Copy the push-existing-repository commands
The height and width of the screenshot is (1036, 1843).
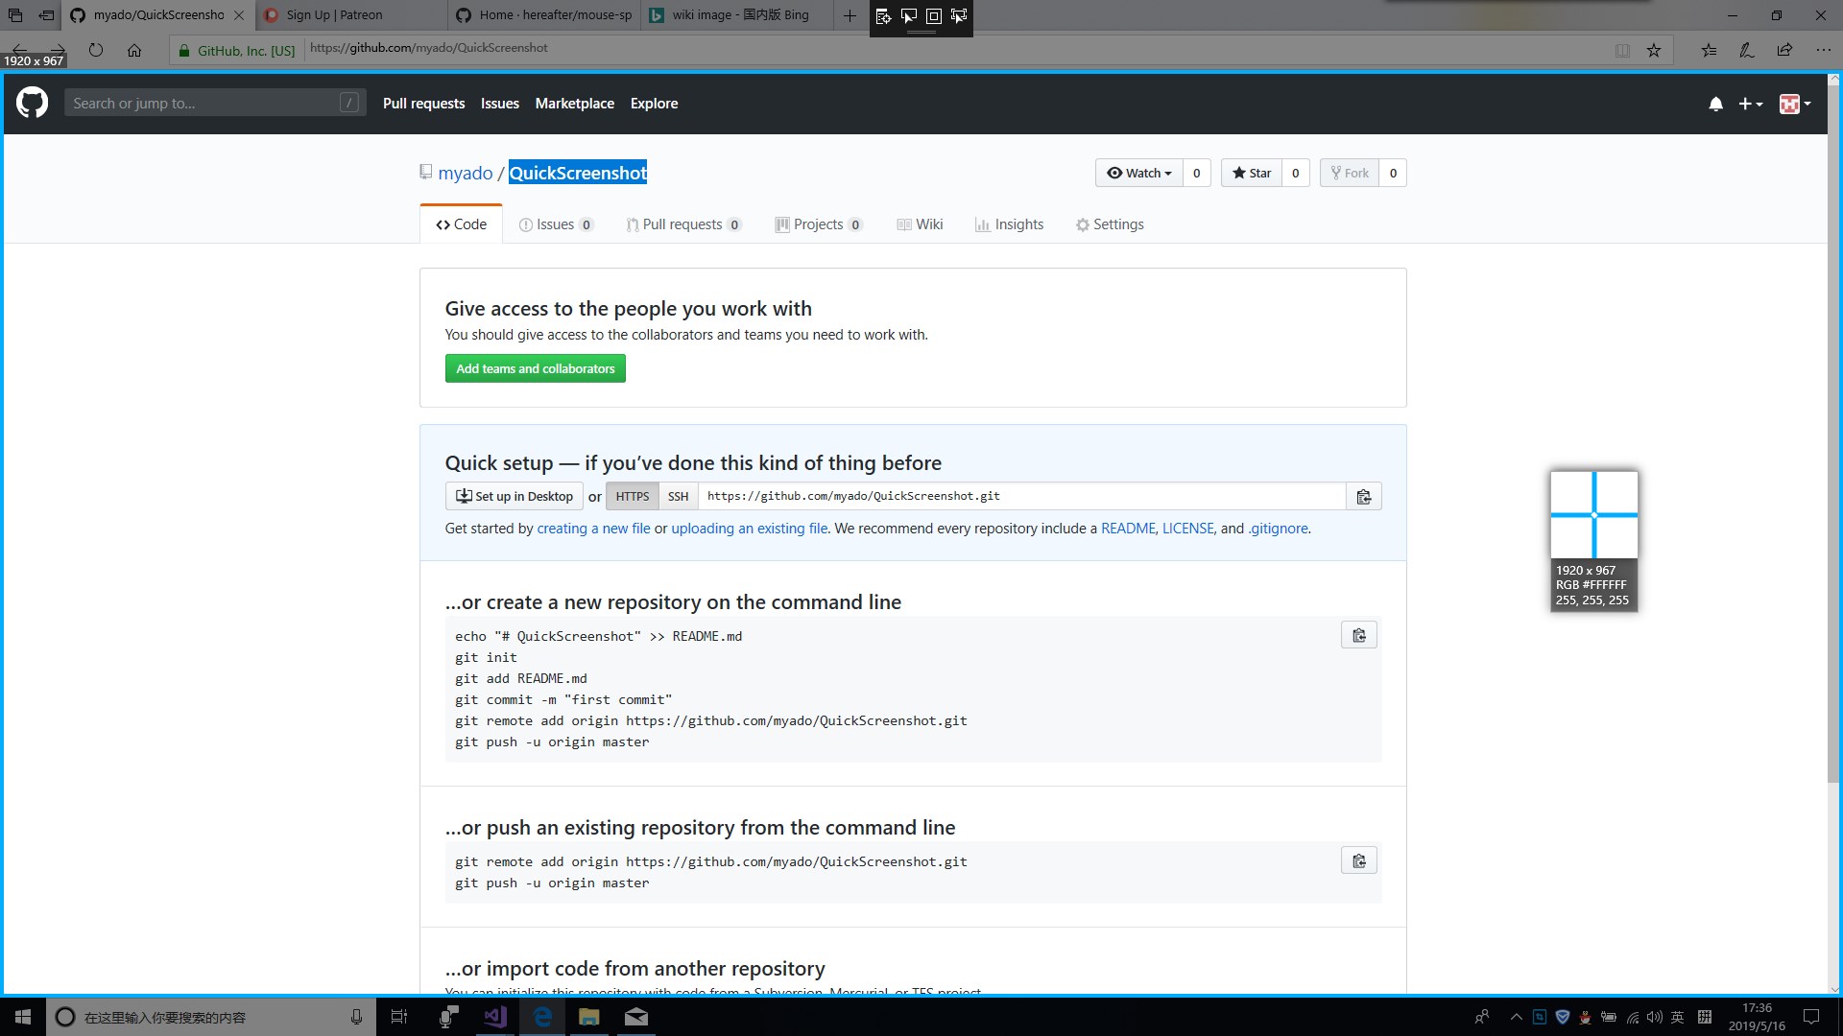tap(1358, 861)
